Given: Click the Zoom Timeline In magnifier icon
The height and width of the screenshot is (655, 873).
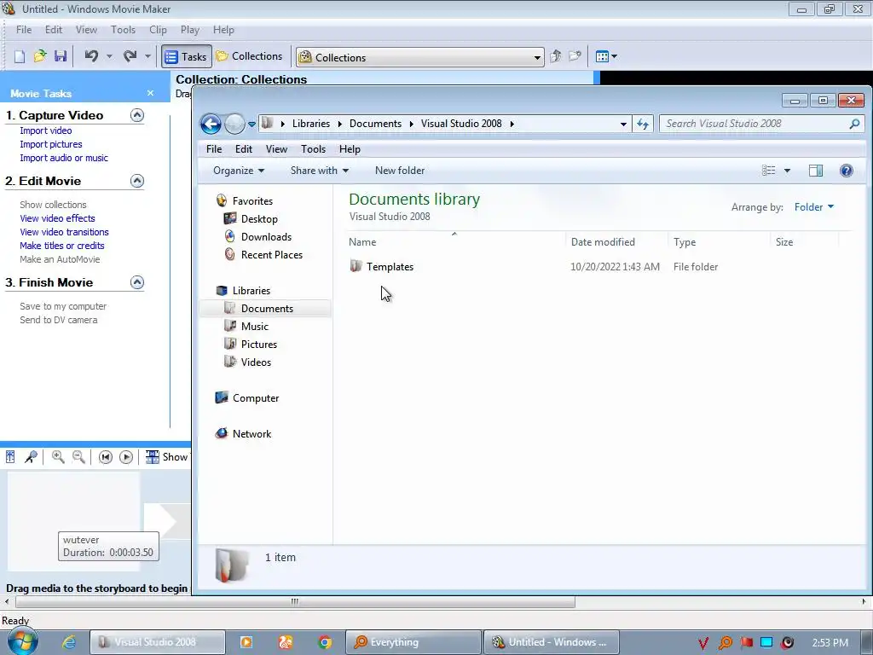Looking at the screenshot, I should (58, 457).
